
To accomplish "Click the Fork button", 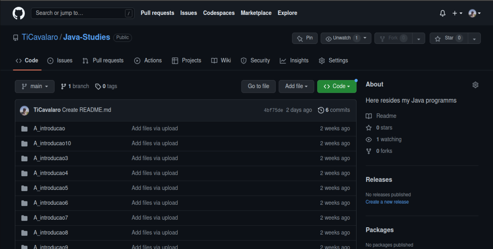I will pyautogui.click(x=394, y=38).
